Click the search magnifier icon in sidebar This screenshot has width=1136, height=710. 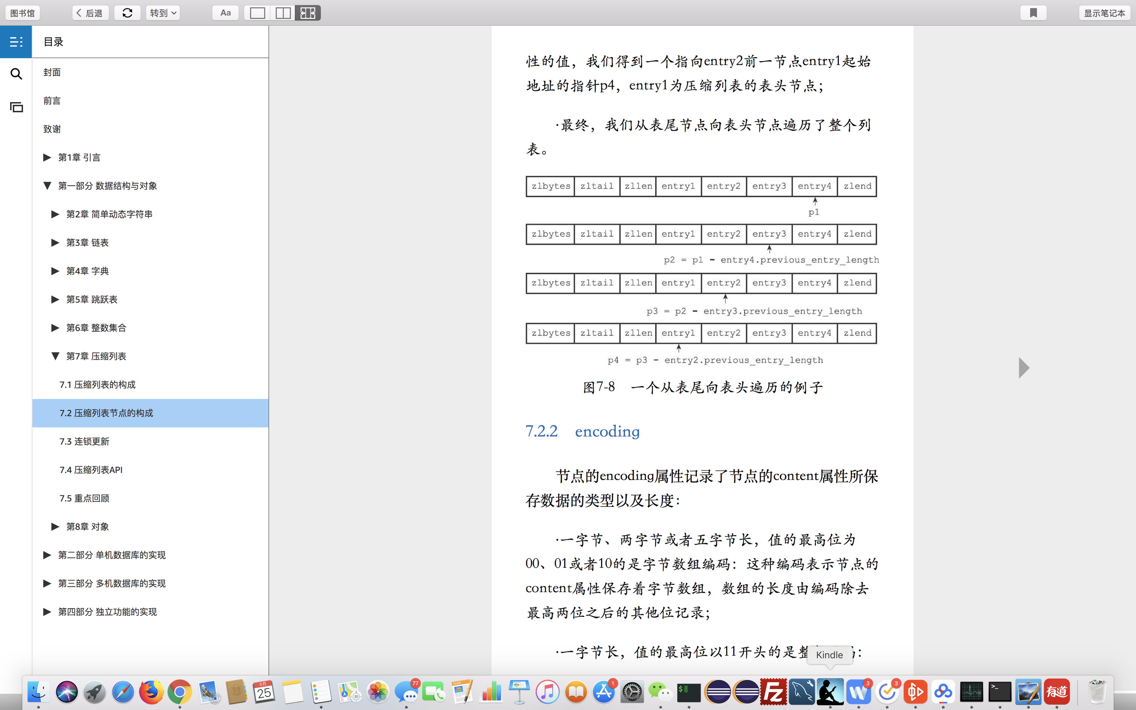click(16, 74)
